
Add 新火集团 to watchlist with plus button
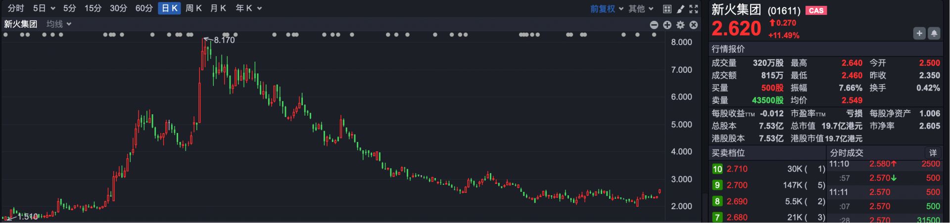click(919, 33)
